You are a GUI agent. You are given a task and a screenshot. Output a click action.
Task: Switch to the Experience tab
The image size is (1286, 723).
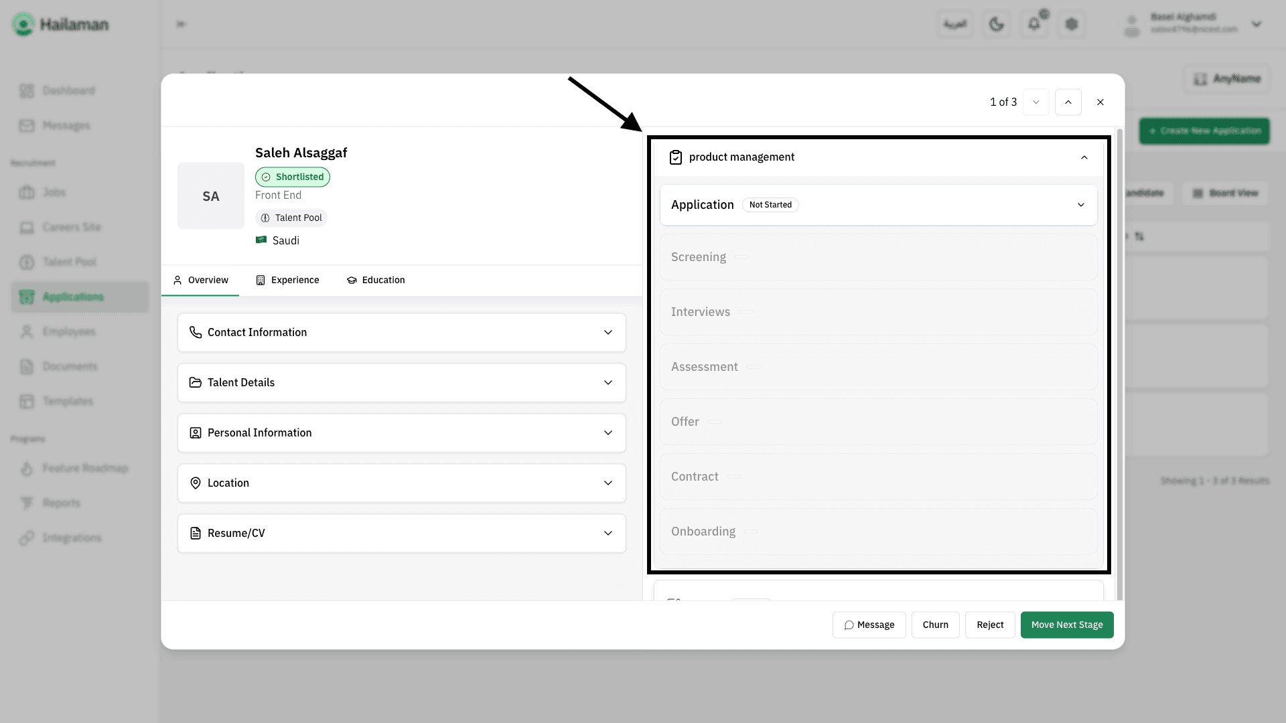click(x=288, y=280)
